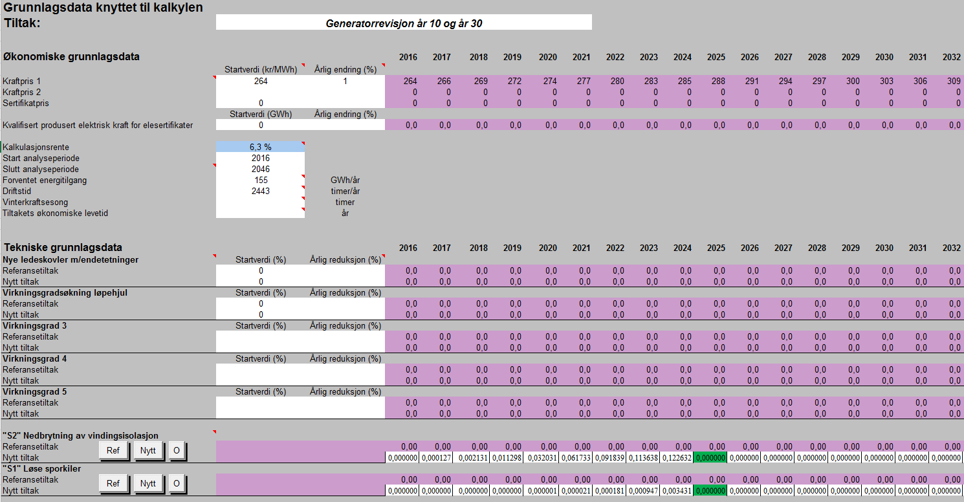
Task: Click the 0,000947 value in S1 Nytt tiltak
Action: [643, 490]
